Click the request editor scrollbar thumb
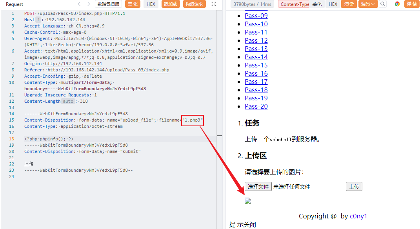420x229 pixels. click(219, 136)
